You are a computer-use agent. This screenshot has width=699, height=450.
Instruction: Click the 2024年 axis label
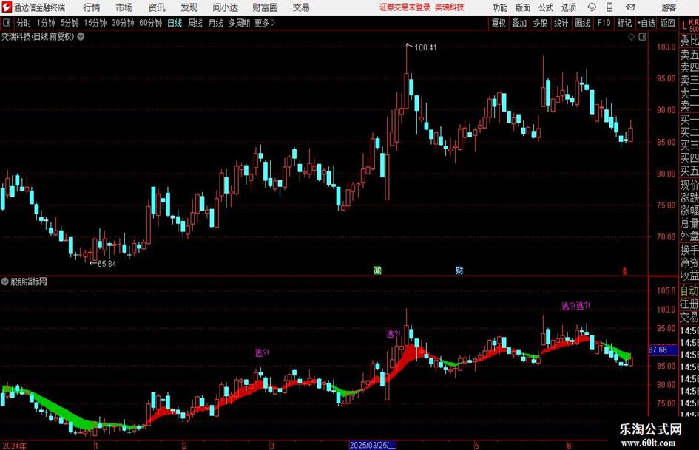(14, 446)
